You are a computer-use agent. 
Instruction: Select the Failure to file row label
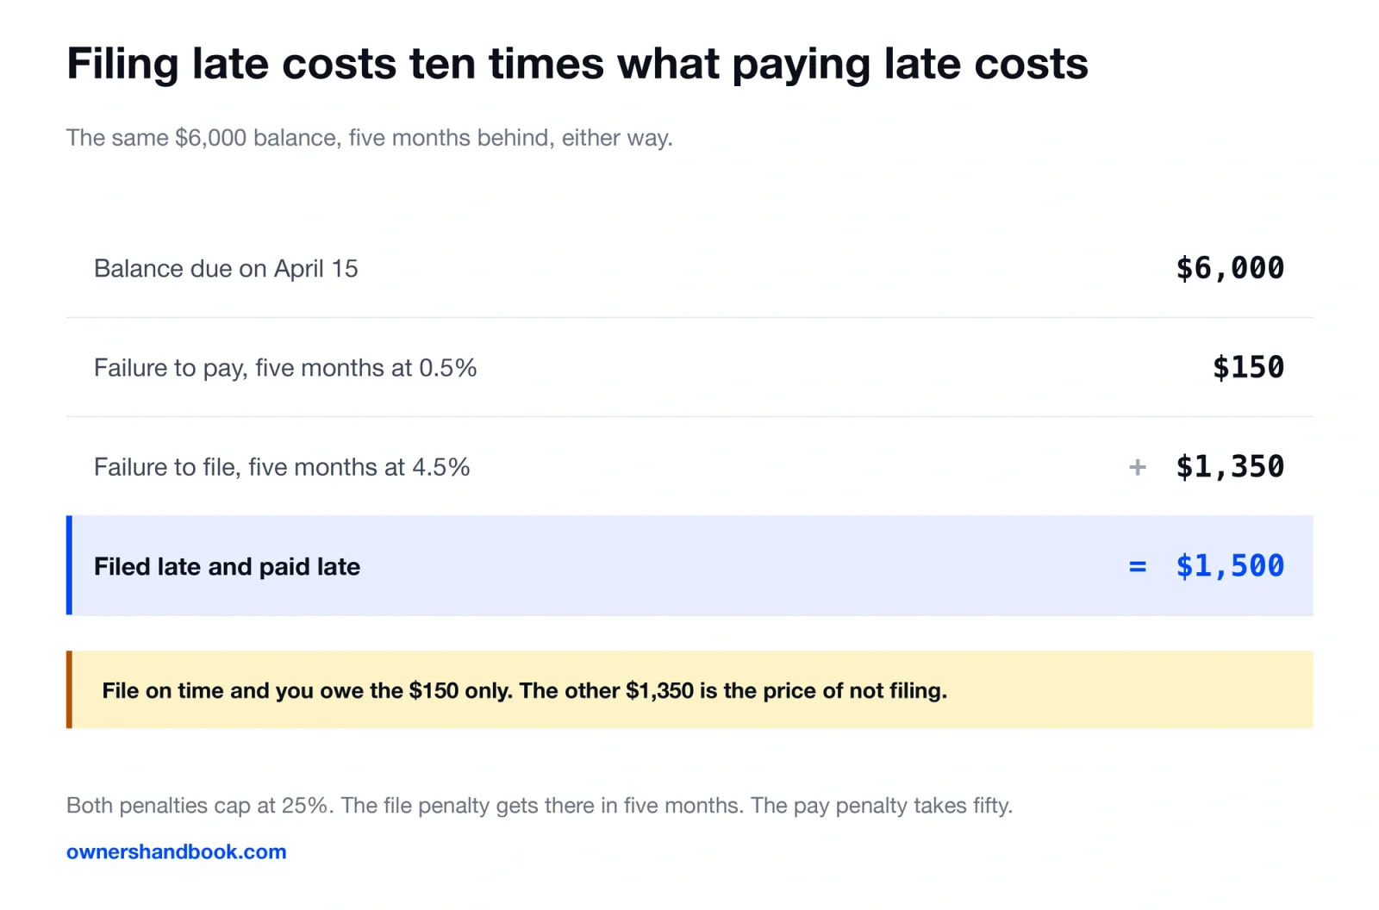tap(282, 467)
